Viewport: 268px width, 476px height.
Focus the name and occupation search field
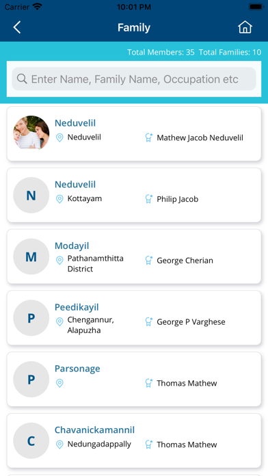(134, 79)
